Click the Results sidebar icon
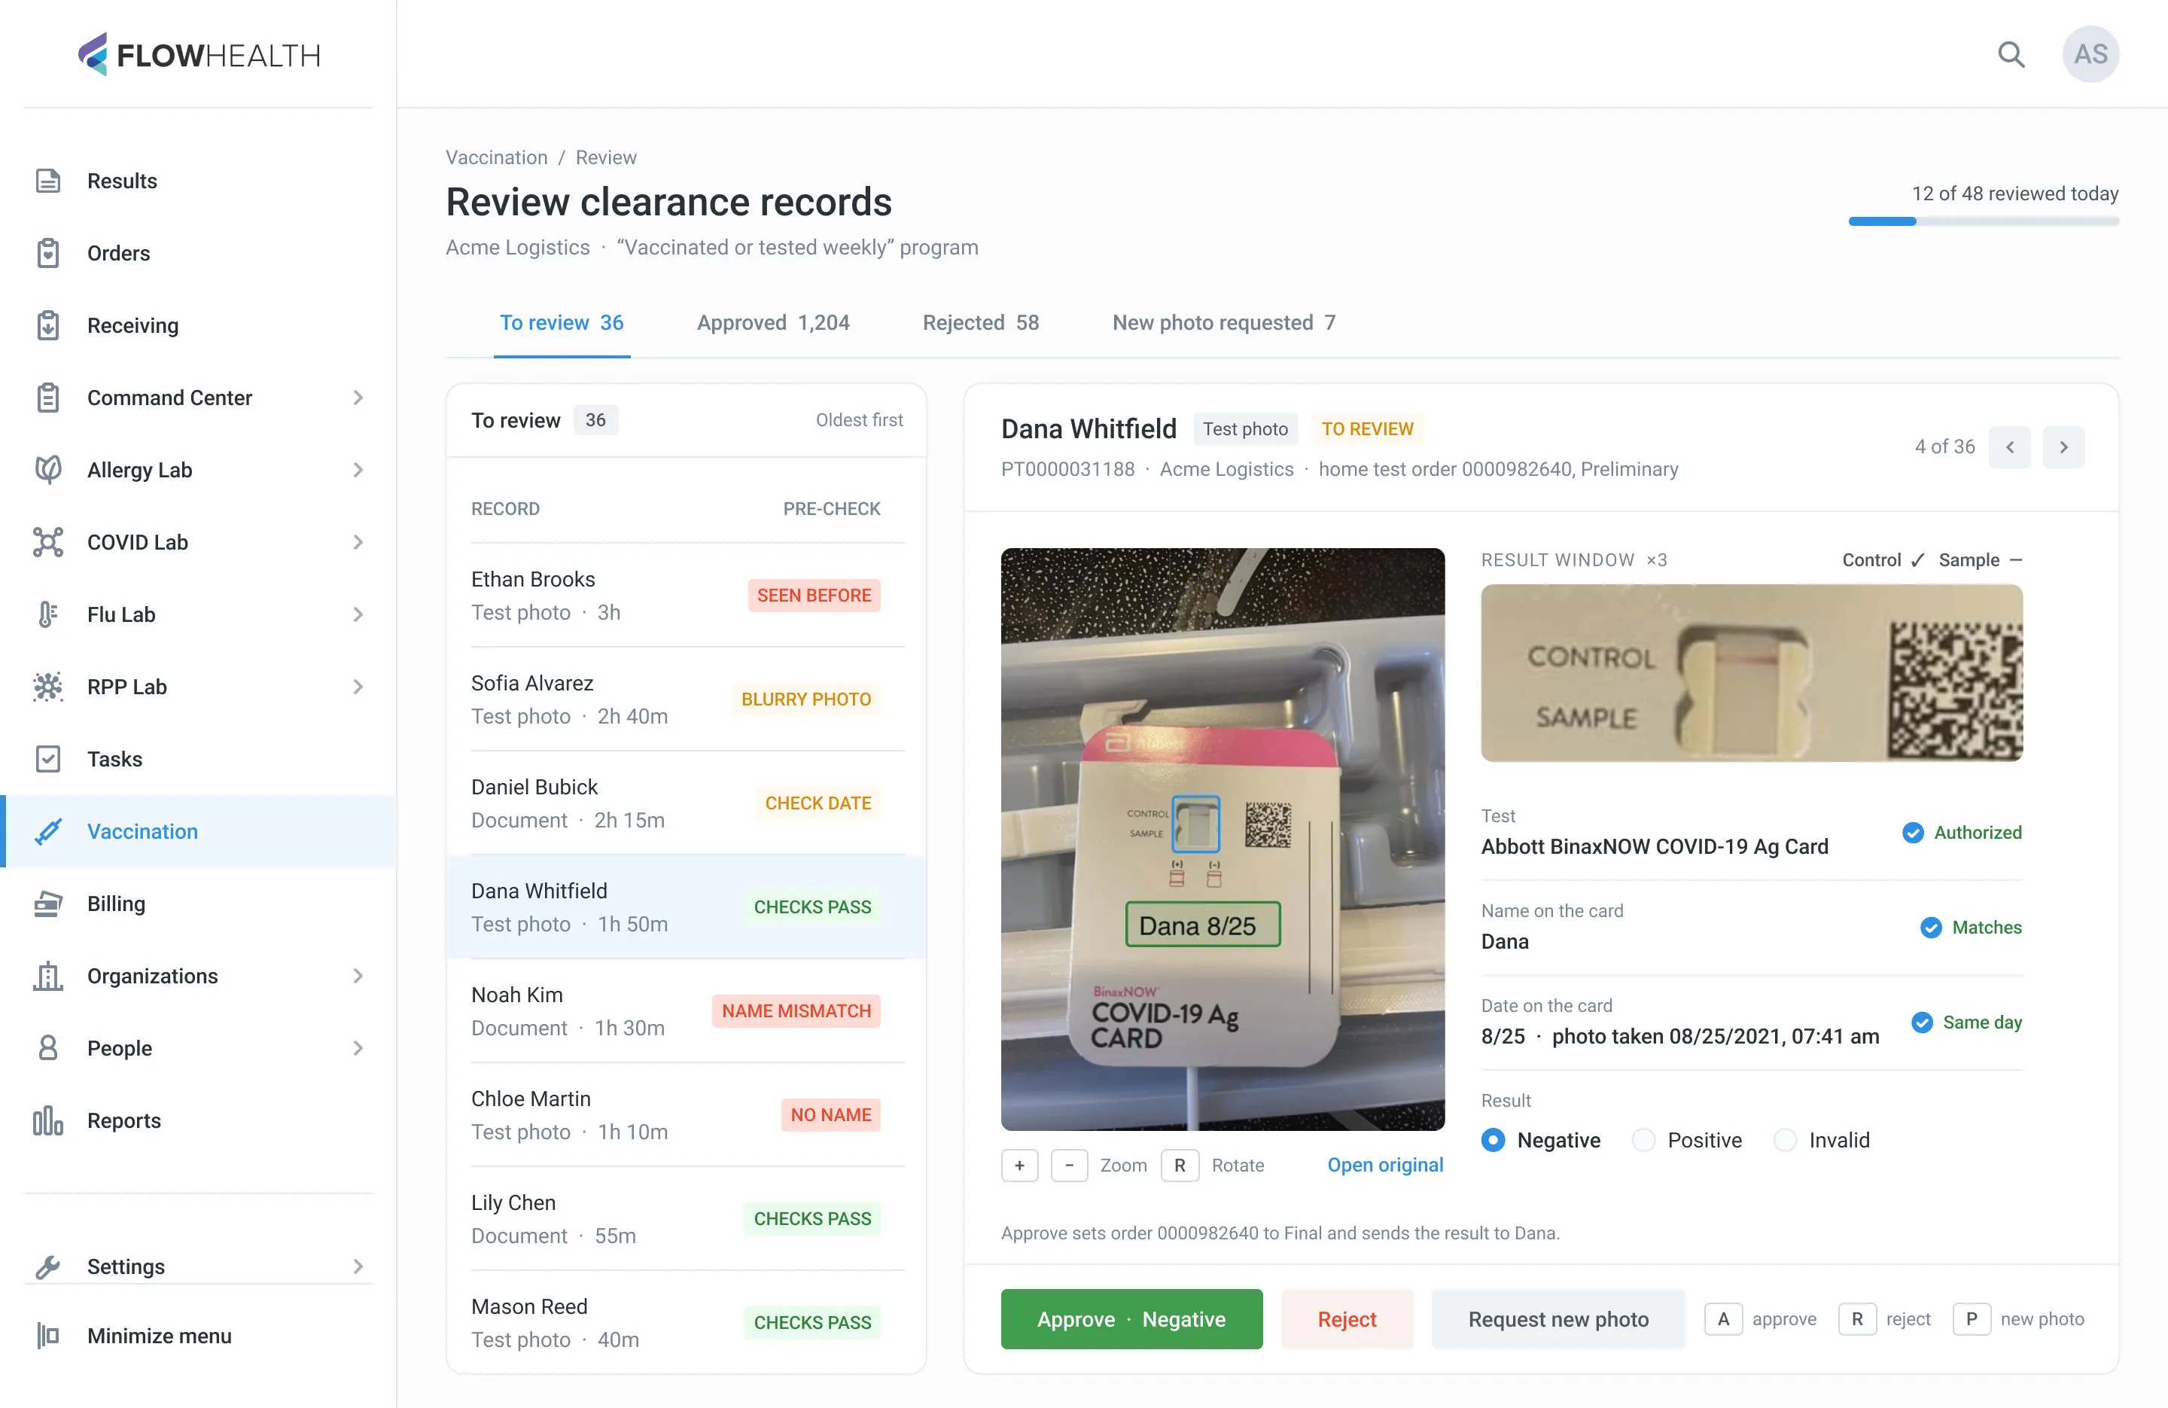The image size is (2168, 1408). [48, 181]
